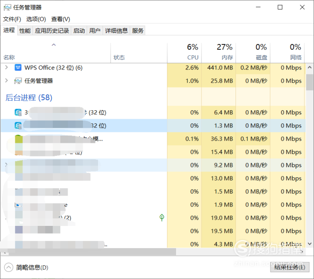
Task: Select the WPS Office (32 位) (6) row
Action: [x=153, y=68]
